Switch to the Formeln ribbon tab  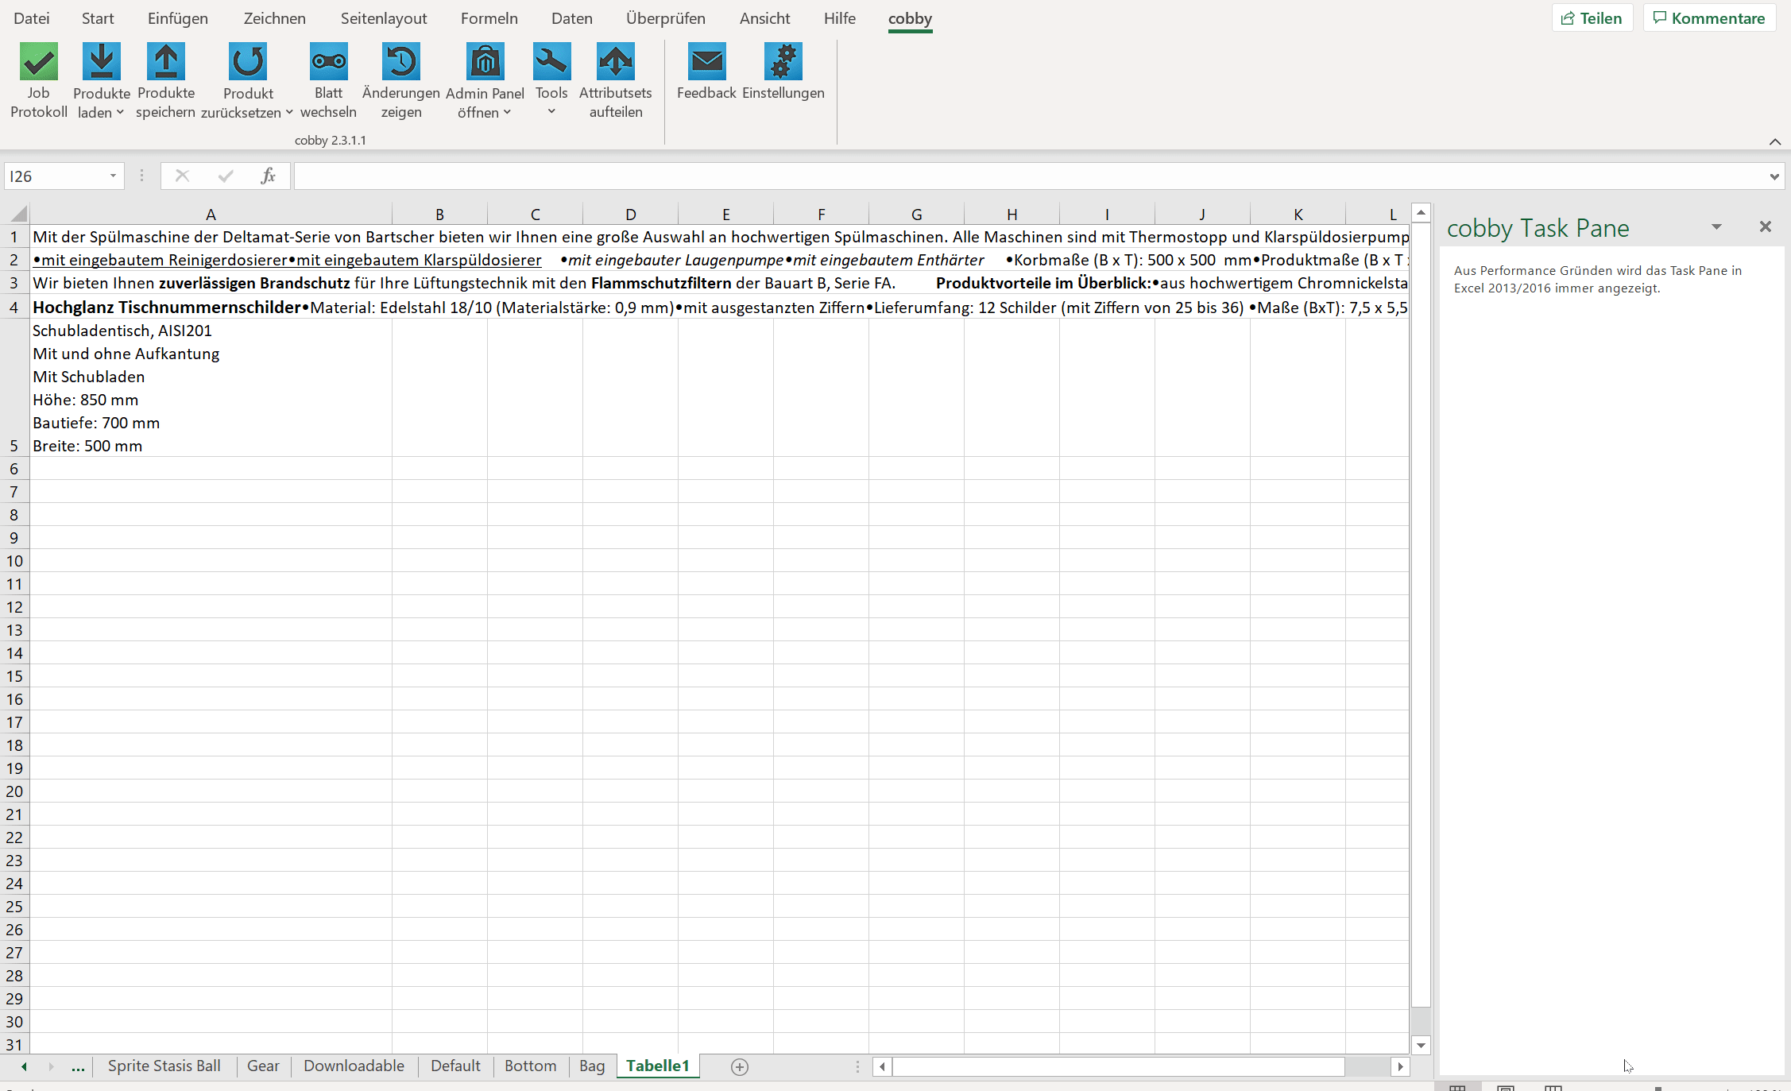pos(489,18)
